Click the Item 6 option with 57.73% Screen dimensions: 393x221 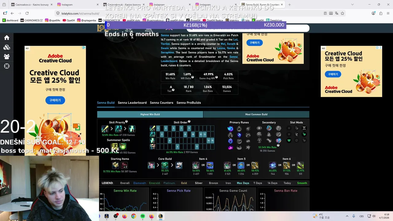pyautogui.click(x=286, y=165)
